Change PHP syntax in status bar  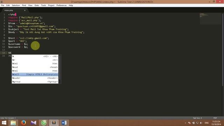click(x=215, y=118)
